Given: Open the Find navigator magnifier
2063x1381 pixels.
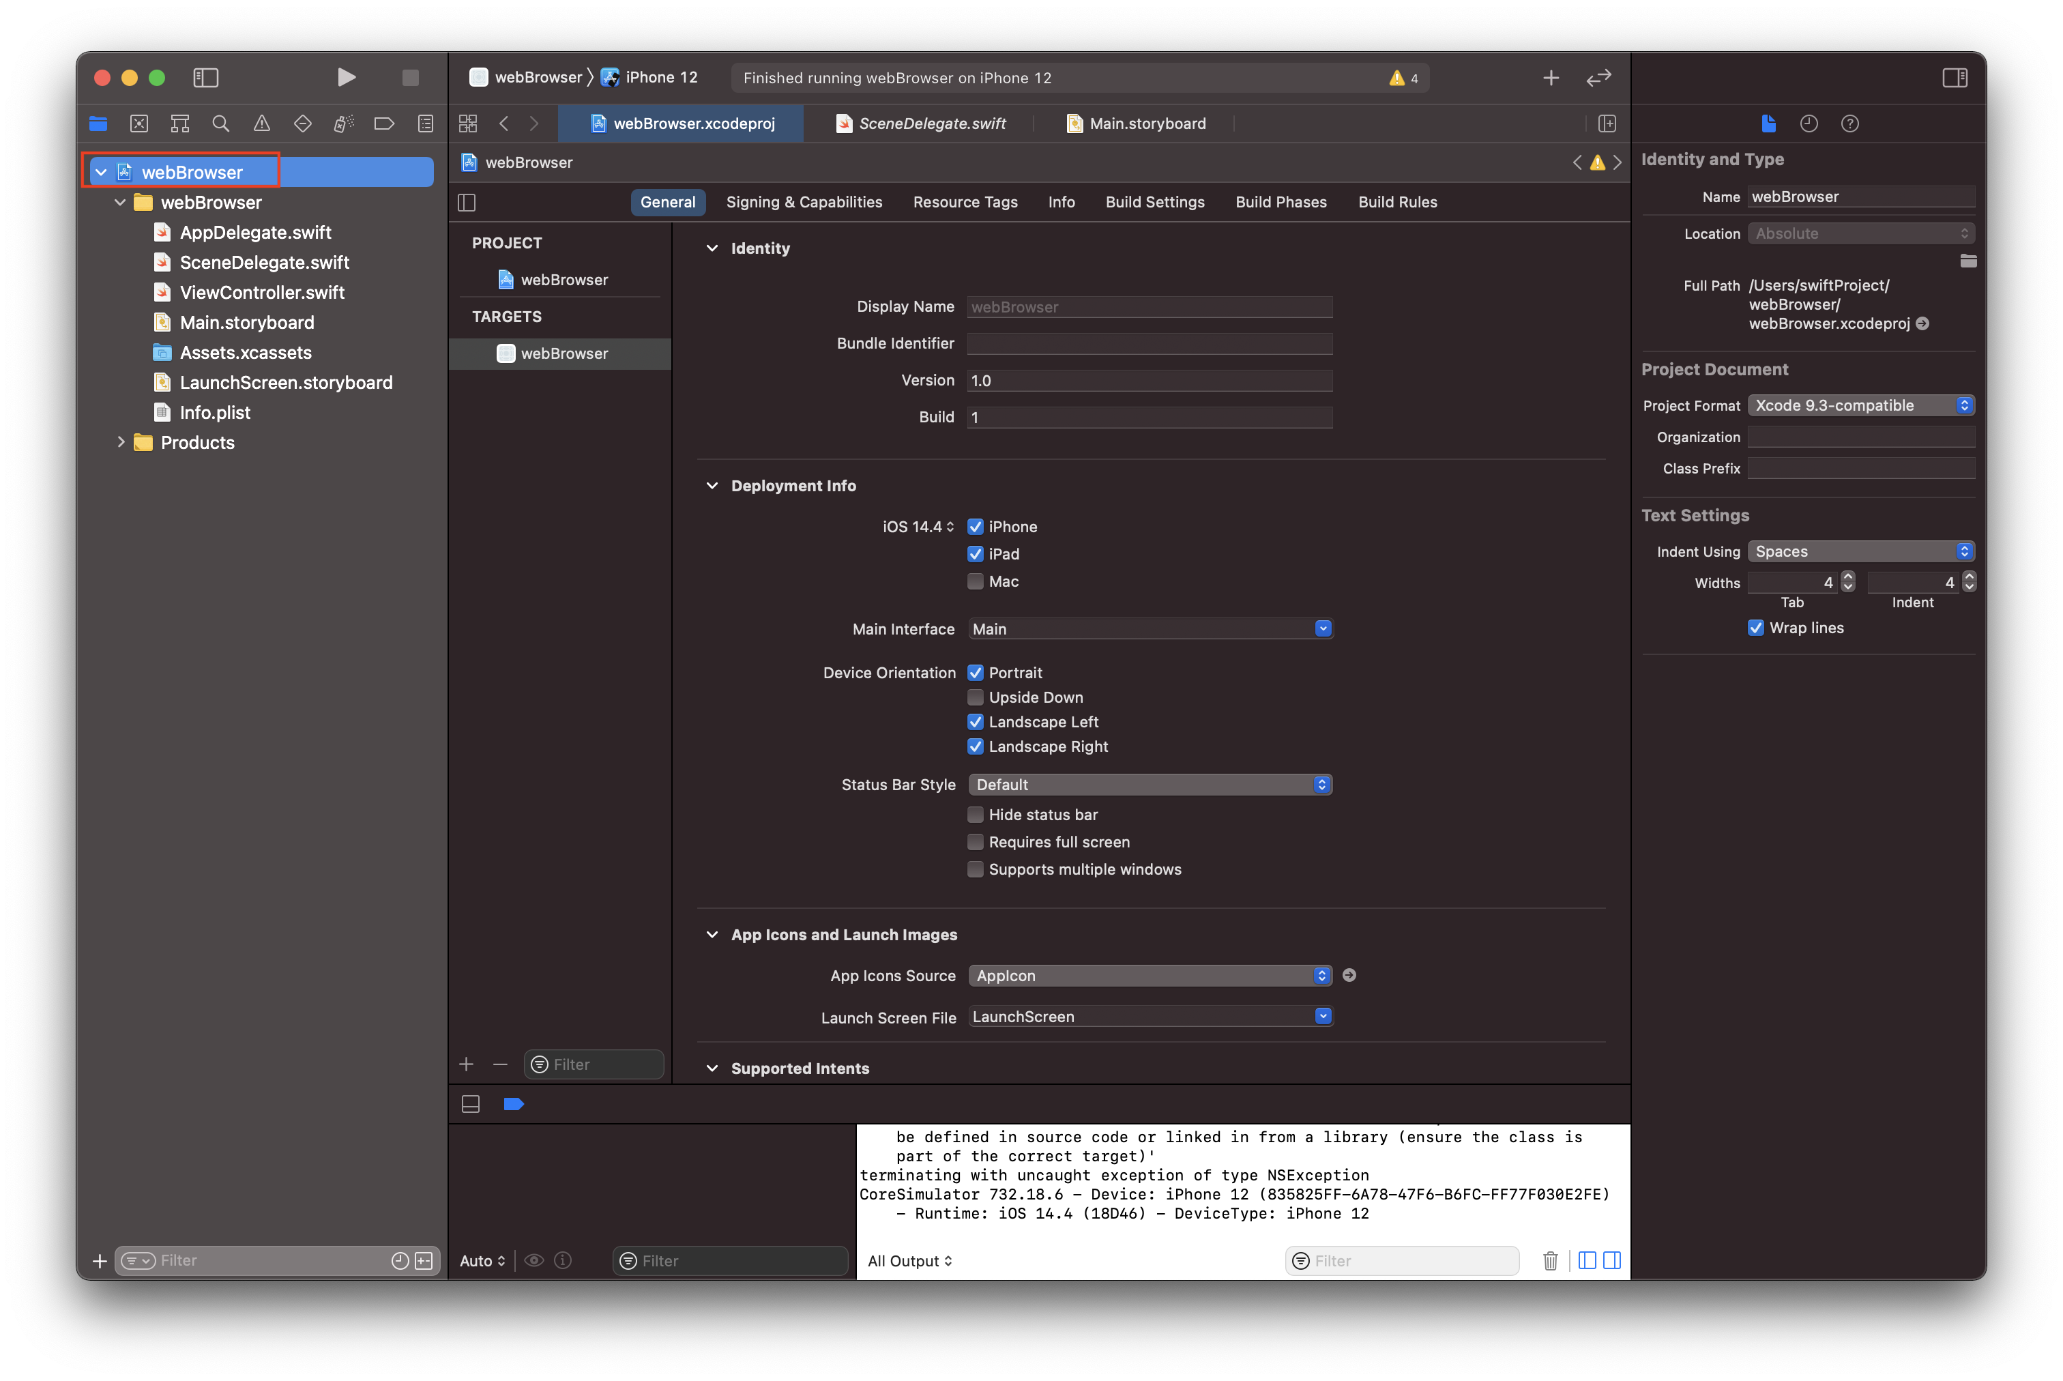Looking at the screenshot, I should click(x=221, y=123).
